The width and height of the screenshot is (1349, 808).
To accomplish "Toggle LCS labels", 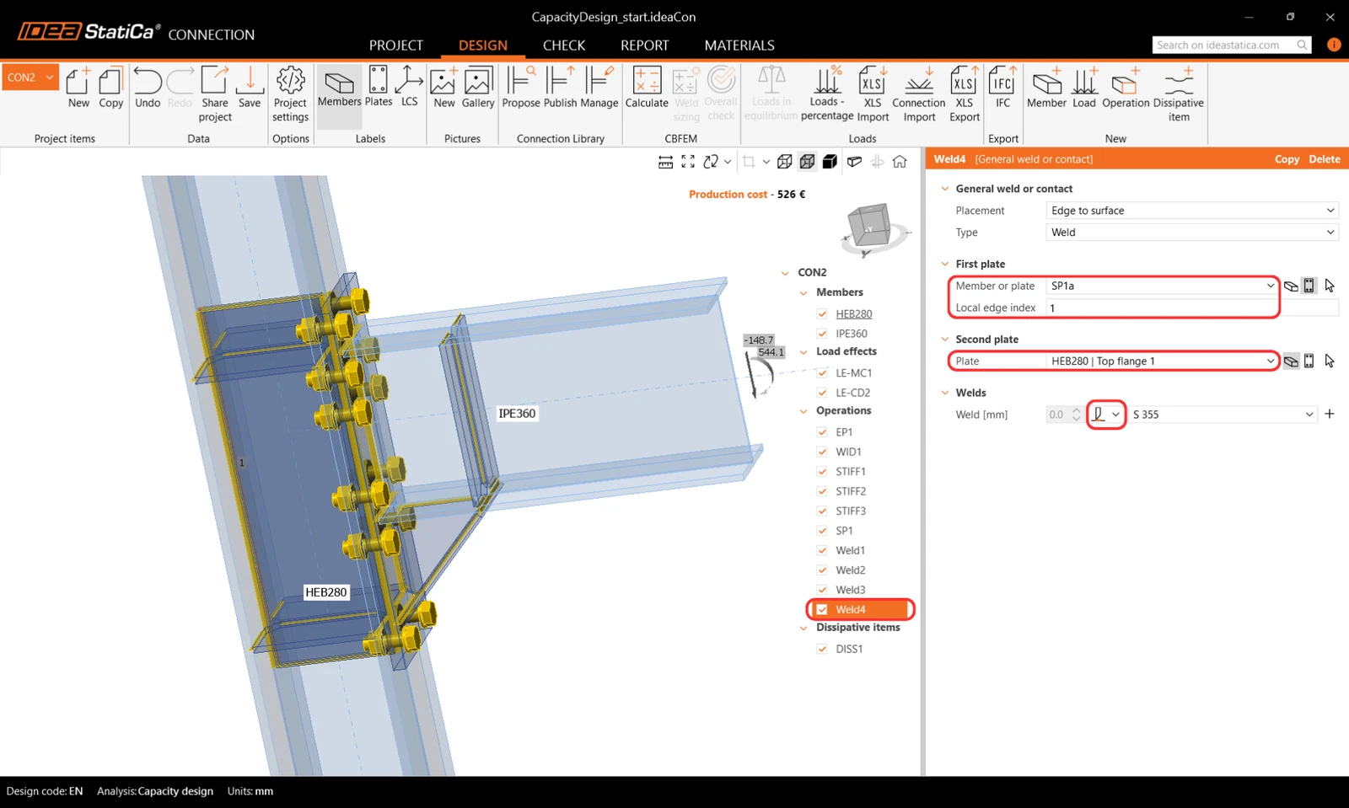I will [409, 88].
